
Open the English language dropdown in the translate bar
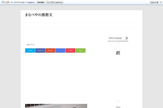click(x=31, y=2)
